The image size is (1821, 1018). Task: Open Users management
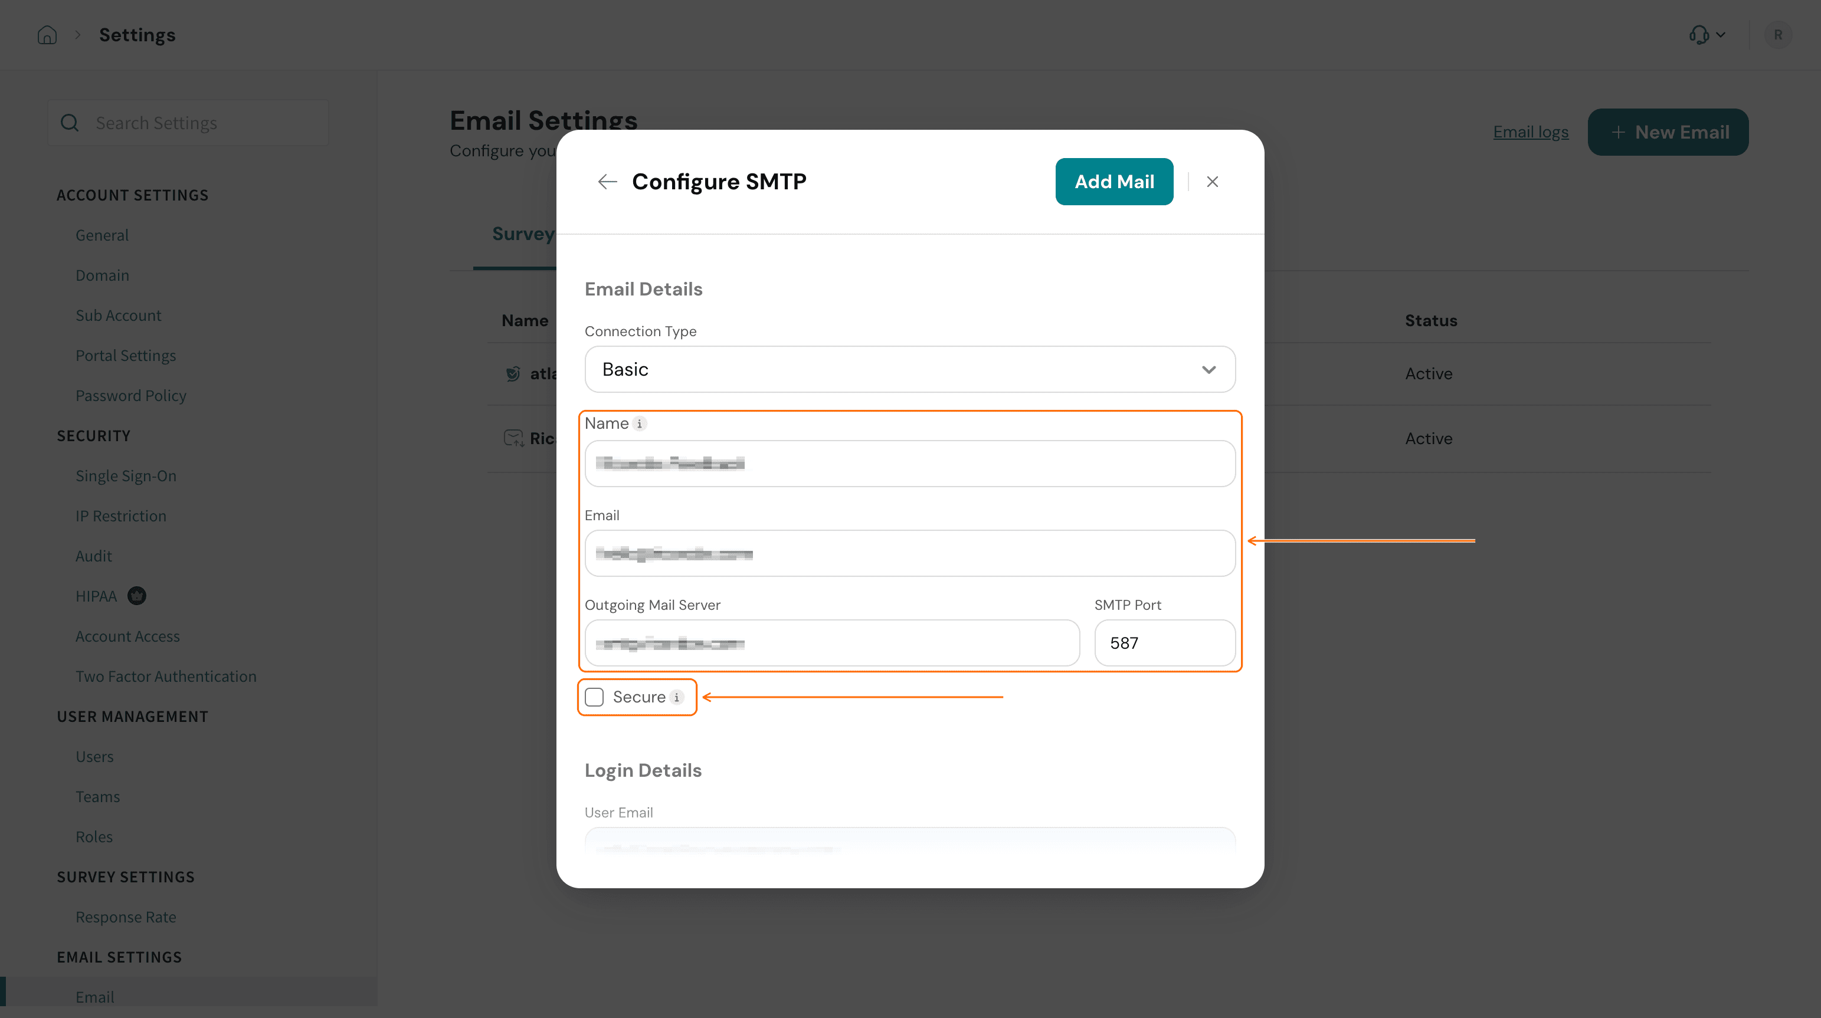tap(94, 757)
